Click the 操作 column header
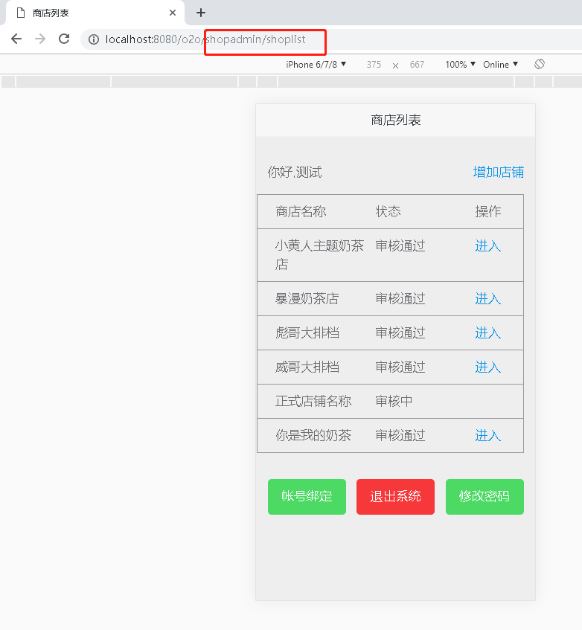 tap(488, 212)
